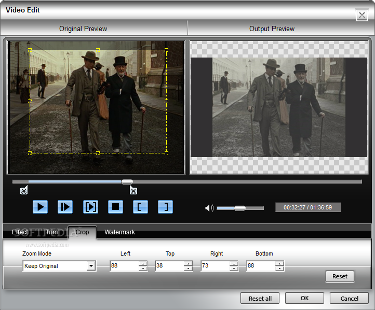Image resolution: width=375 pixels, height=310 pixels.
Task: Click the volume slider handle
Action: coord(239,208)
